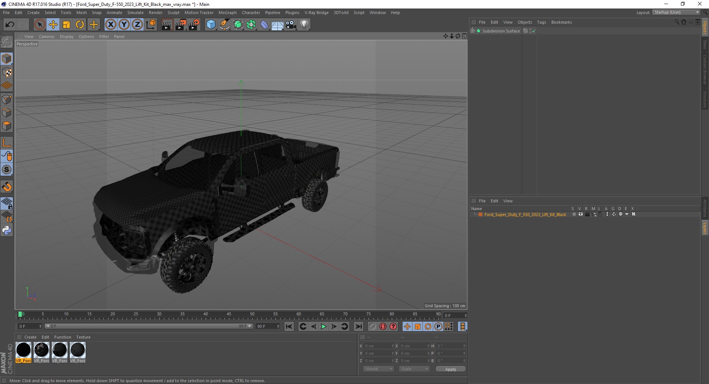Add Subdivision Surface generator icon

pyautogui.click(x=238, y=25)
